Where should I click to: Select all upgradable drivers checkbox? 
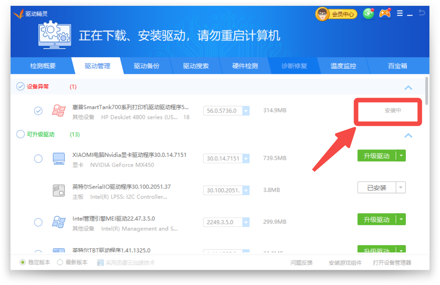pos(20,134)
